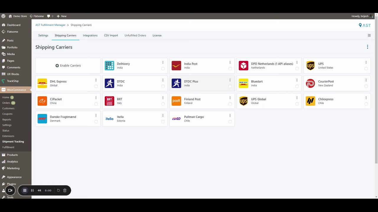
Task: Stop the screen recording
Action: click(x=25, y=191)
